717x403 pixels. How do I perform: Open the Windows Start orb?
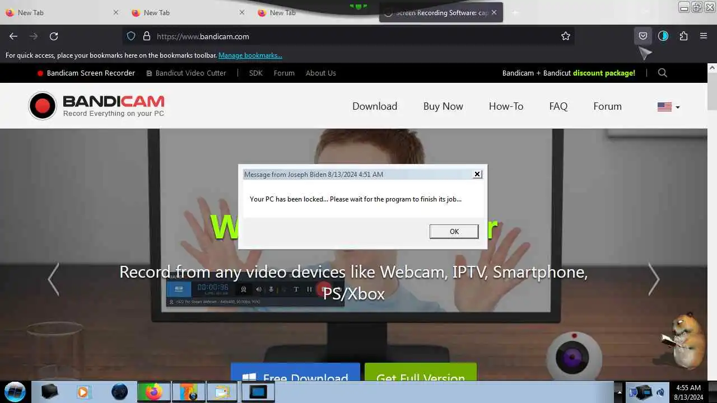pos(15,391)
